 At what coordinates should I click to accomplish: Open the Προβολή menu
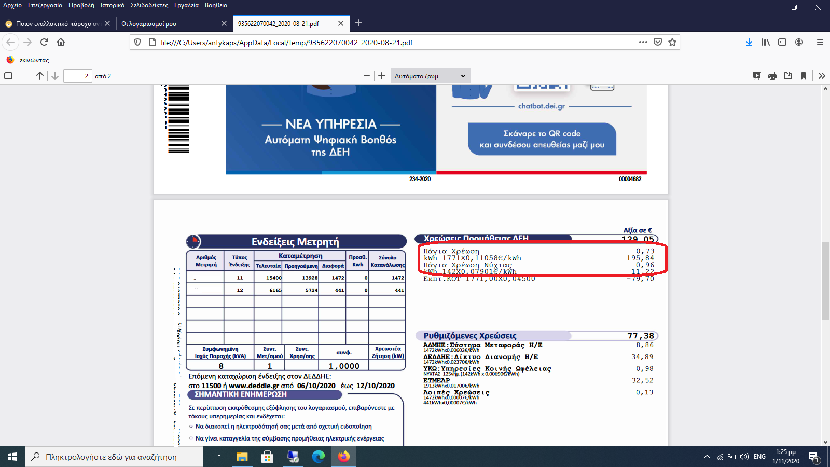pos(81,5)
